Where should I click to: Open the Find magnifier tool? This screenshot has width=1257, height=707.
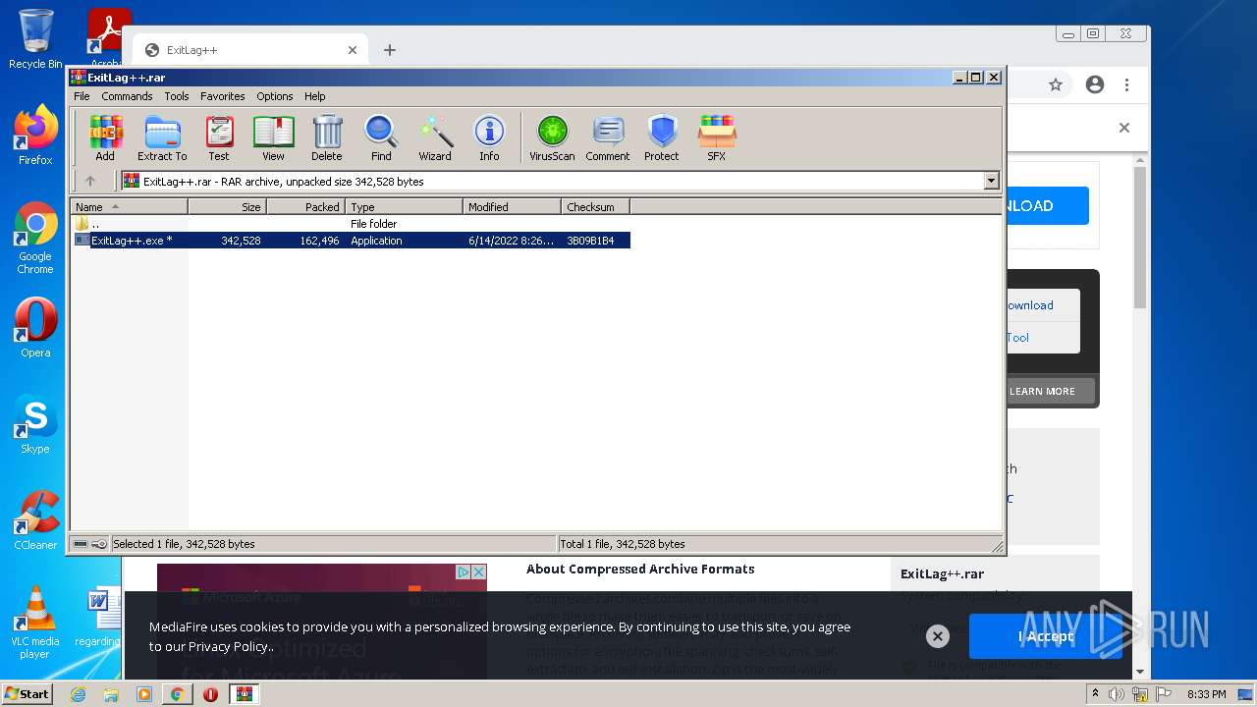tap(381, 138)
